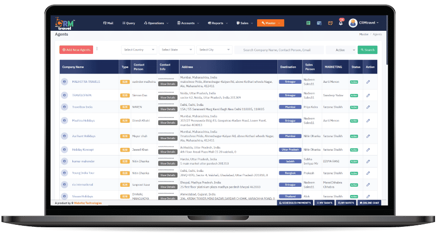The image size is (438, 233).
Task: View Details for MALHOTRA TRAVELS contact
Action: click(x=167, y=84)
